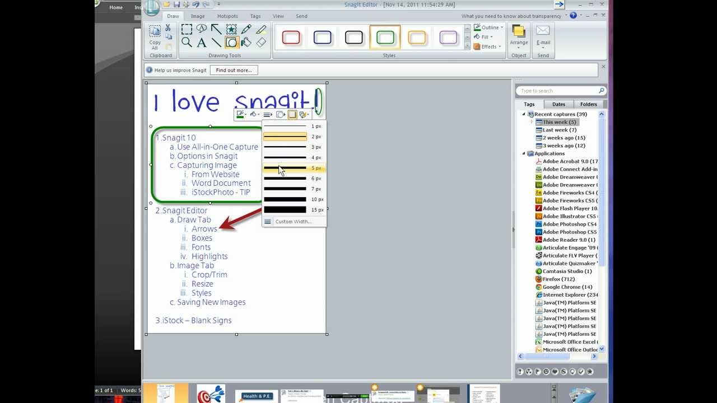This screenshot has height=403, width=717.
Task: Expand the This week tree node
Action: point(532,122)
